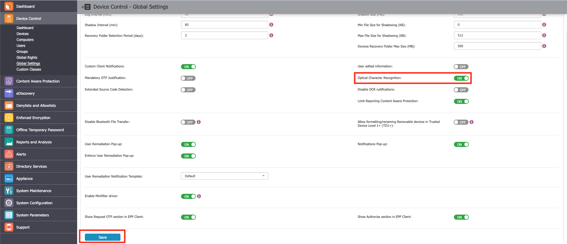This screenshot has width=567, height=244.
Task: Open Computers submenu item
Action: coord(25,40)
